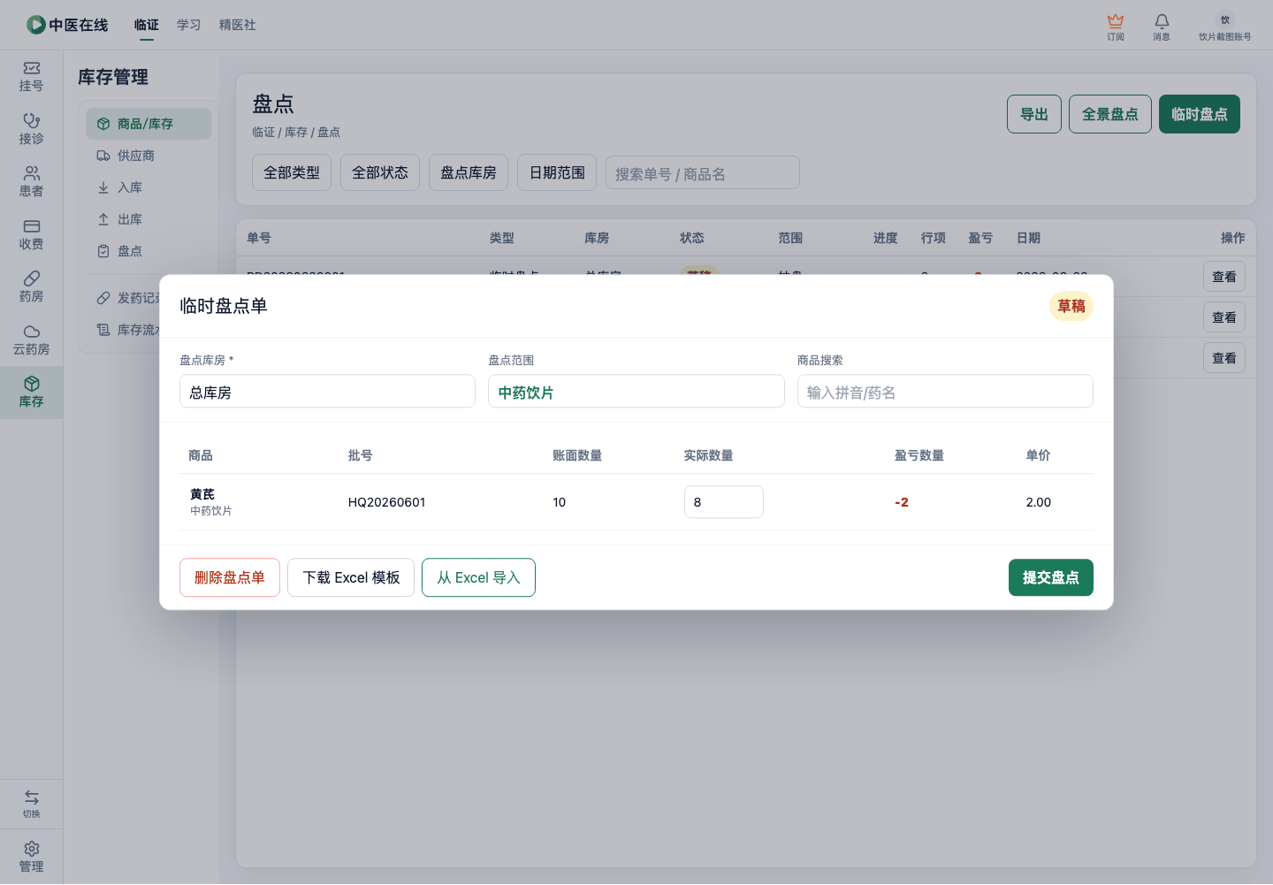Click the 切换 switch icon
Image resolution: width=1273 pixels, height=885 pixels.
(31, 804)
